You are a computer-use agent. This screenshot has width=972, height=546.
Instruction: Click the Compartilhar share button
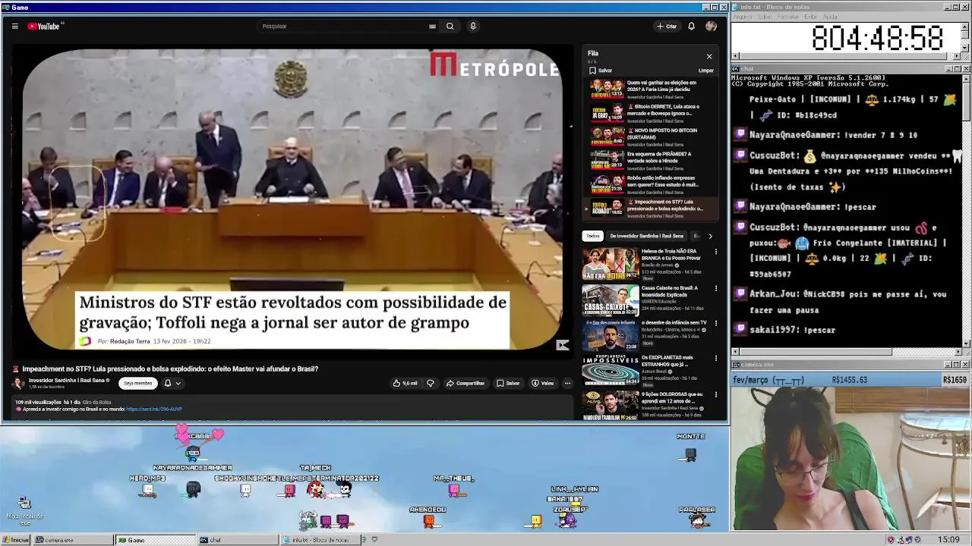pos(465,383)
